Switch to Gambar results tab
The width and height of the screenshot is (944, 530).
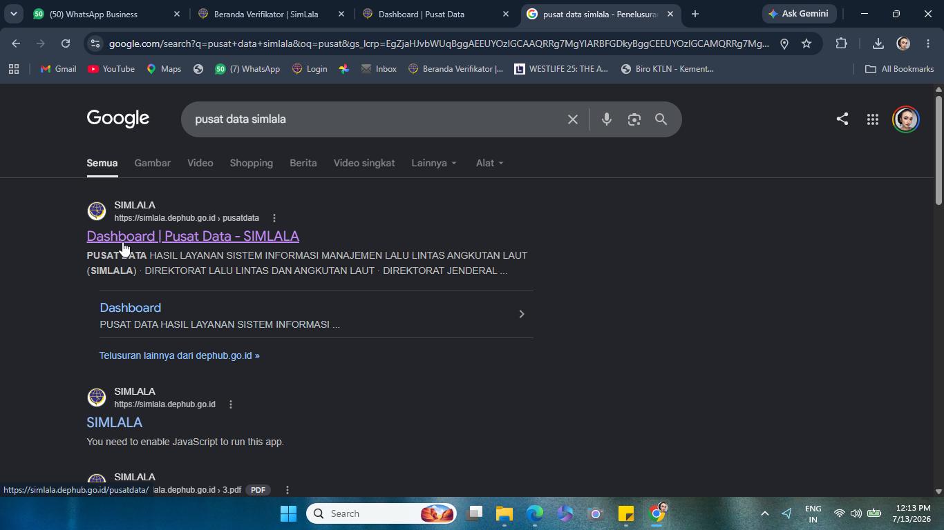152,163
